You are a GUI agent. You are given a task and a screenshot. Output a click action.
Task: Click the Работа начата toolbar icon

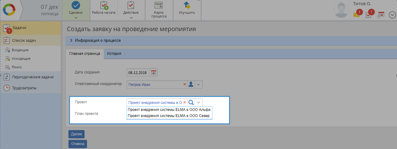(104, 6)
